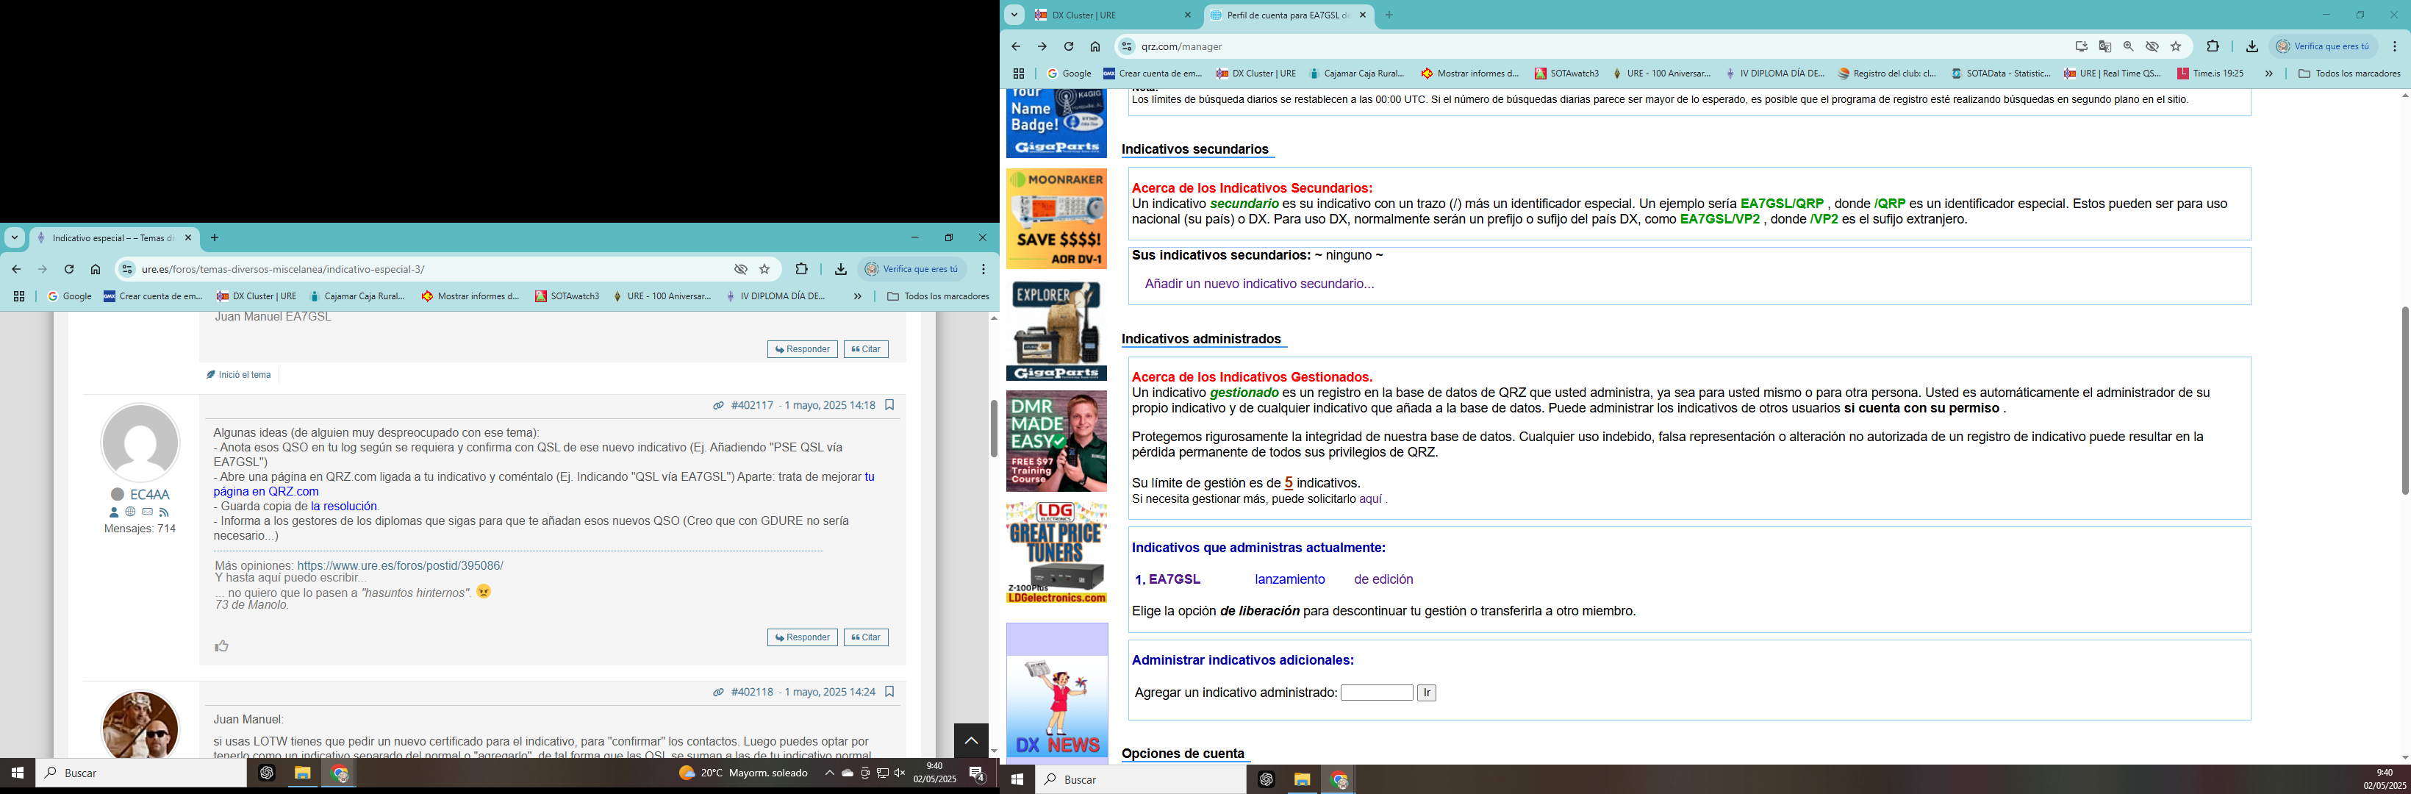Click the ure.es forum vertical scrollbar thumb
Image resolution: width=2411 pixels, height=794 pixels.
(x=994, y=428)
